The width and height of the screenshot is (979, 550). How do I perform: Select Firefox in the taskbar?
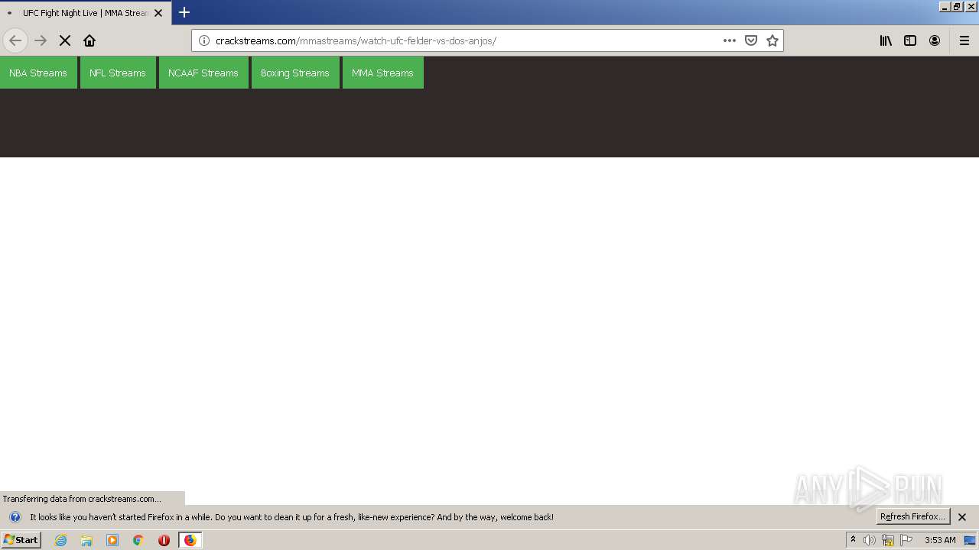tap(190, 540)
